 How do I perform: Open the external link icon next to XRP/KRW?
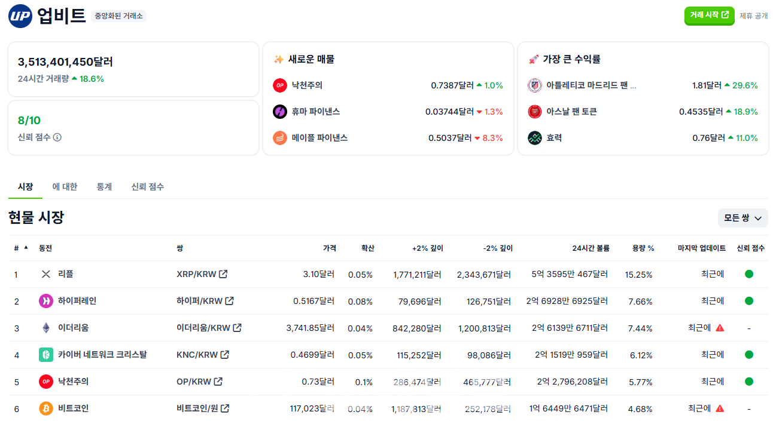pos(221,274)
